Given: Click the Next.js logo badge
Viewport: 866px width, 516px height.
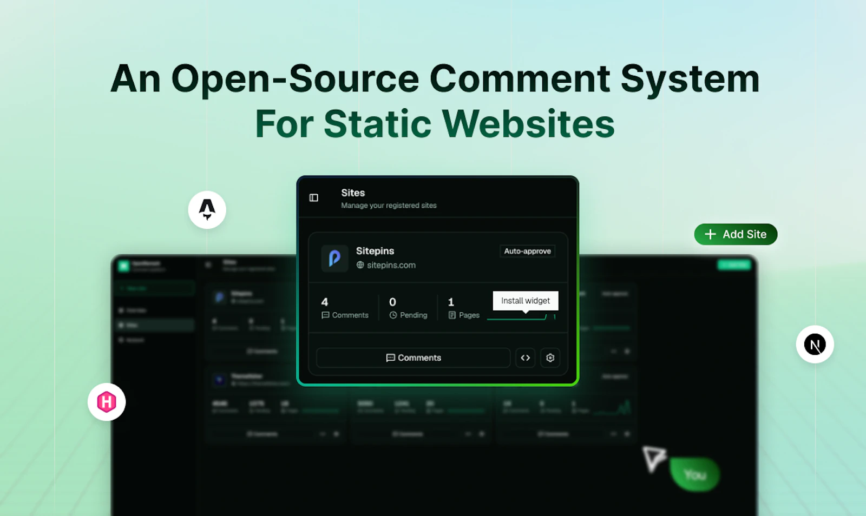Looking at the screenshot, I should [x=815, y=345].
